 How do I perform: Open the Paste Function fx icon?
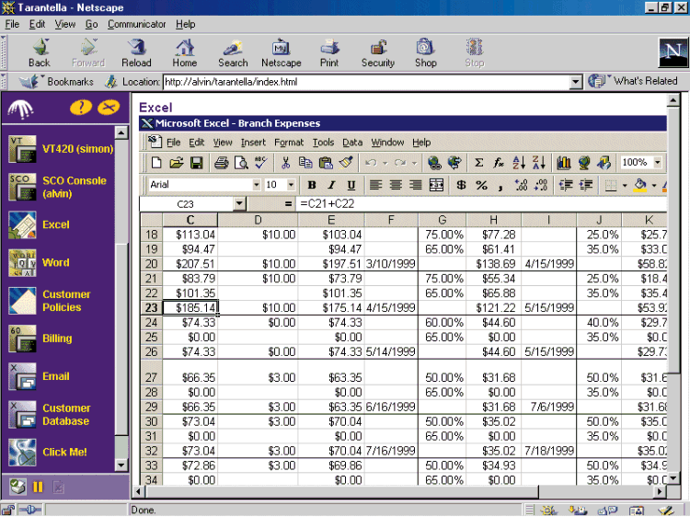499,163
